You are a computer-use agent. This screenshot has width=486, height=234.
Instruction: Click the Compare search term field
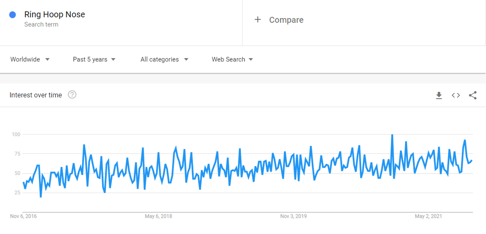point(364,23)
